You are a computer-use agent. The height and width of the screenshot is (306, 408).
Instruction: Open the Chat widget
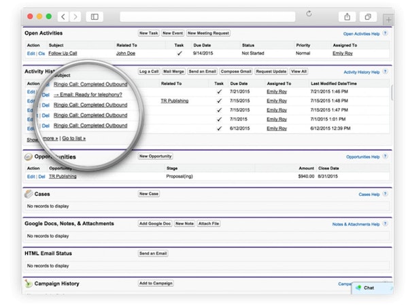tap(371, 288)
